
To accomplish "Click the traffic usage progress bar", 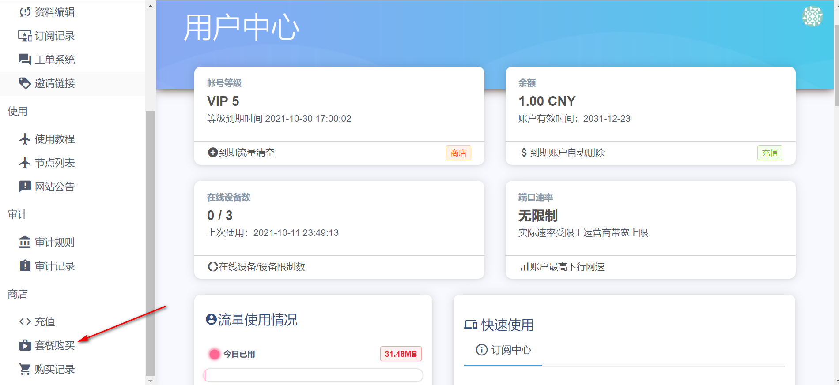I will 314,375.
